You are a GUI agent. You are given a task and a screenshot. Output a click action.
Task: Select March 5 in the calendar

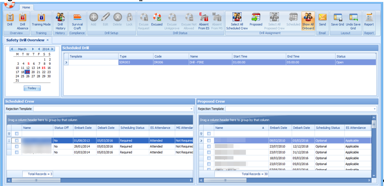coord(29,64)
